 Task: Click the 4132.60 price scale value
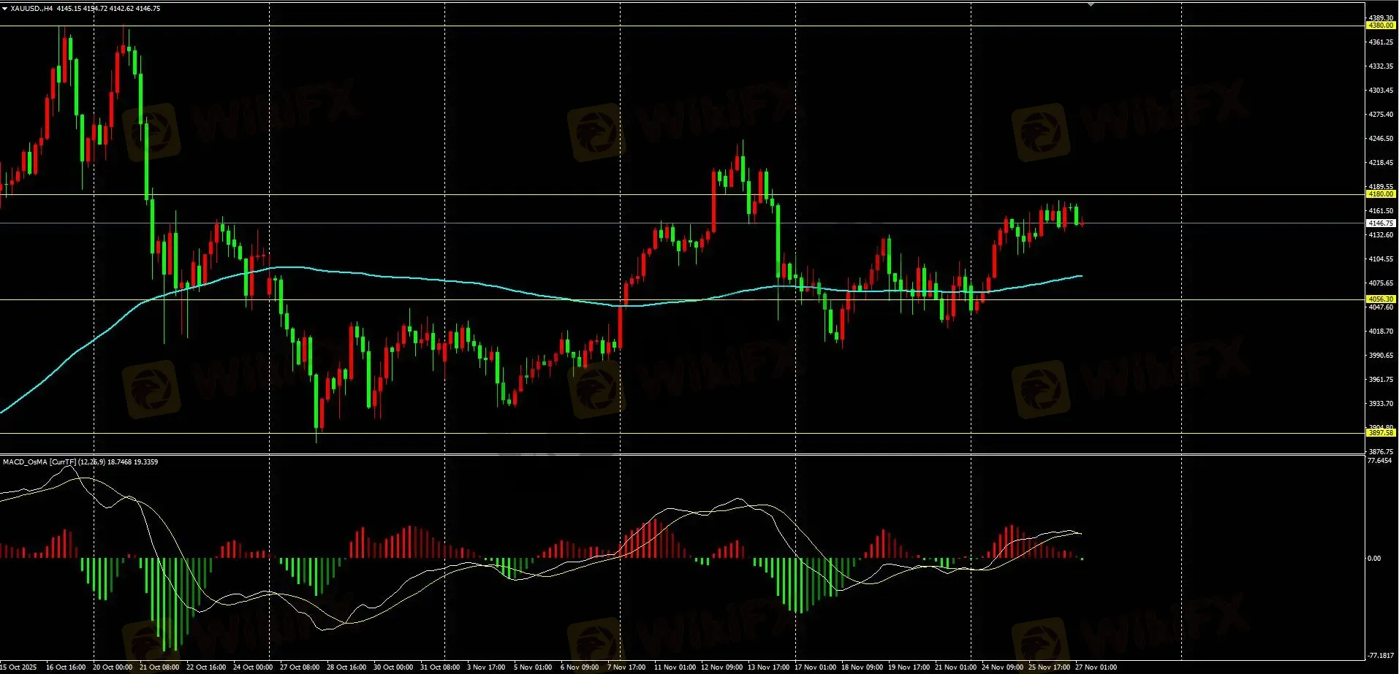click(1381, 235)
